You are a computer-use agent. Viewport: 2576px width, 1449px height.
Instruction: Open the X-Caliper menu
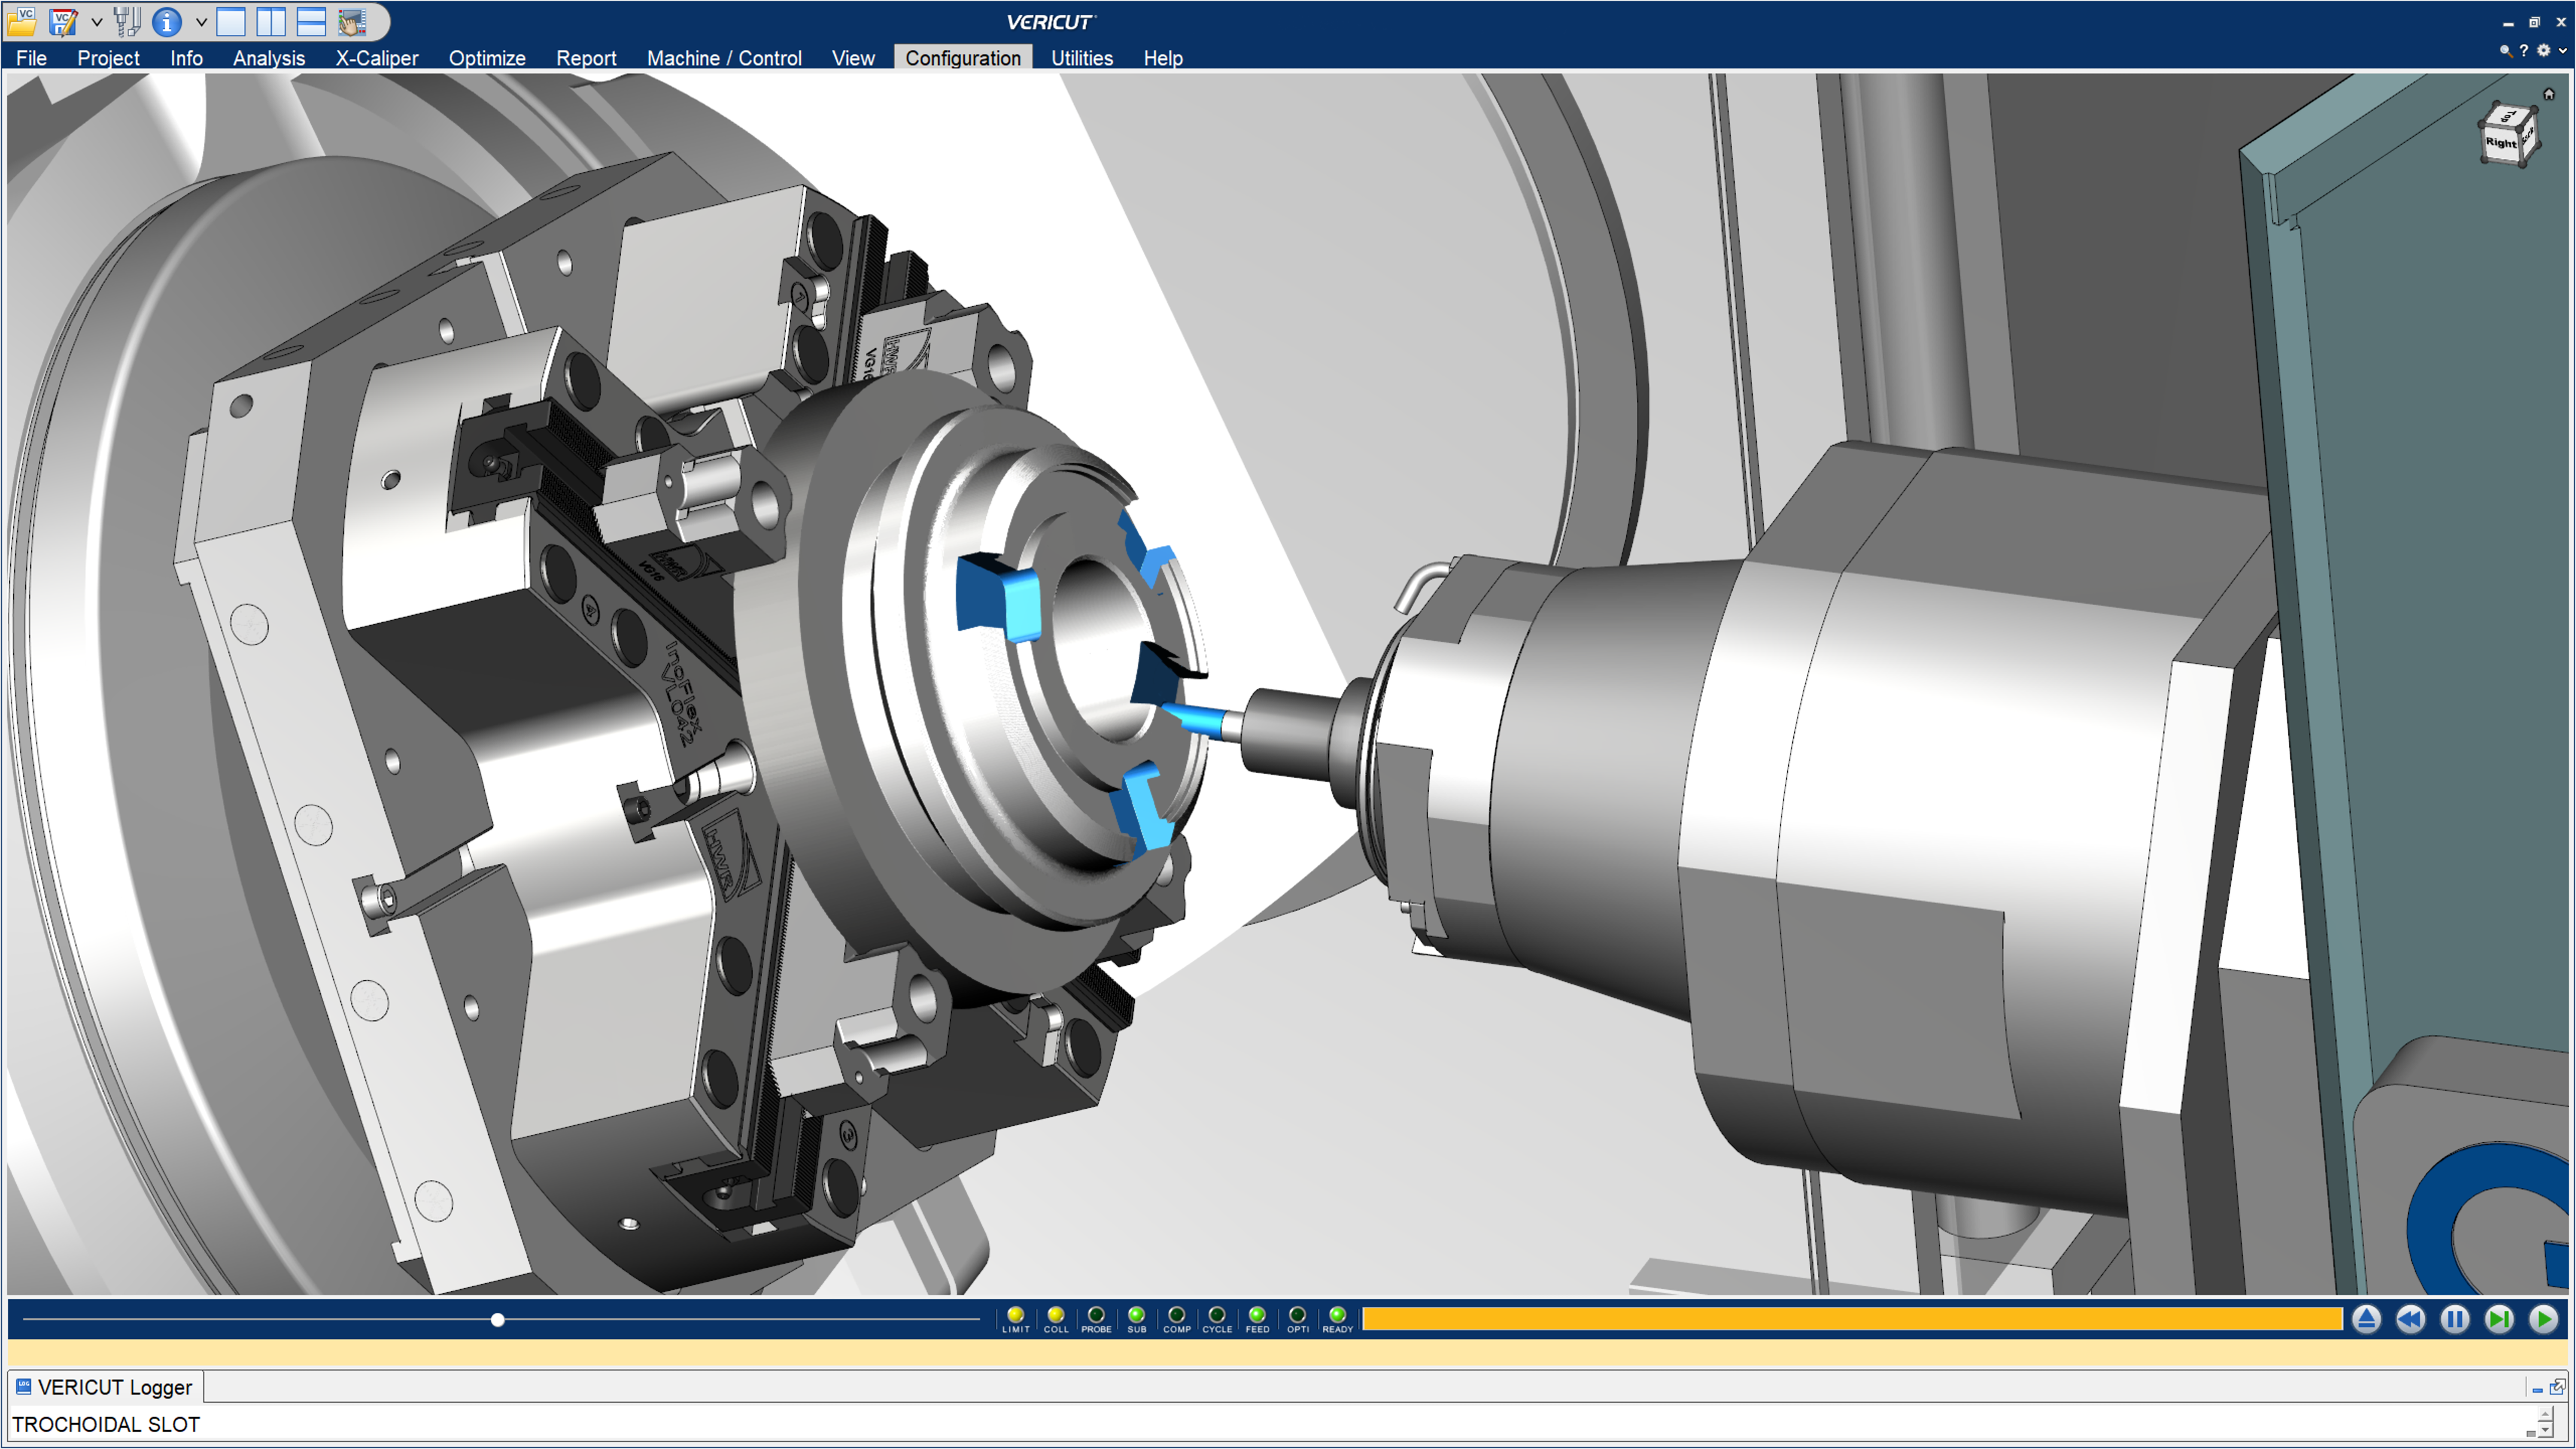[x=377, y=58]
